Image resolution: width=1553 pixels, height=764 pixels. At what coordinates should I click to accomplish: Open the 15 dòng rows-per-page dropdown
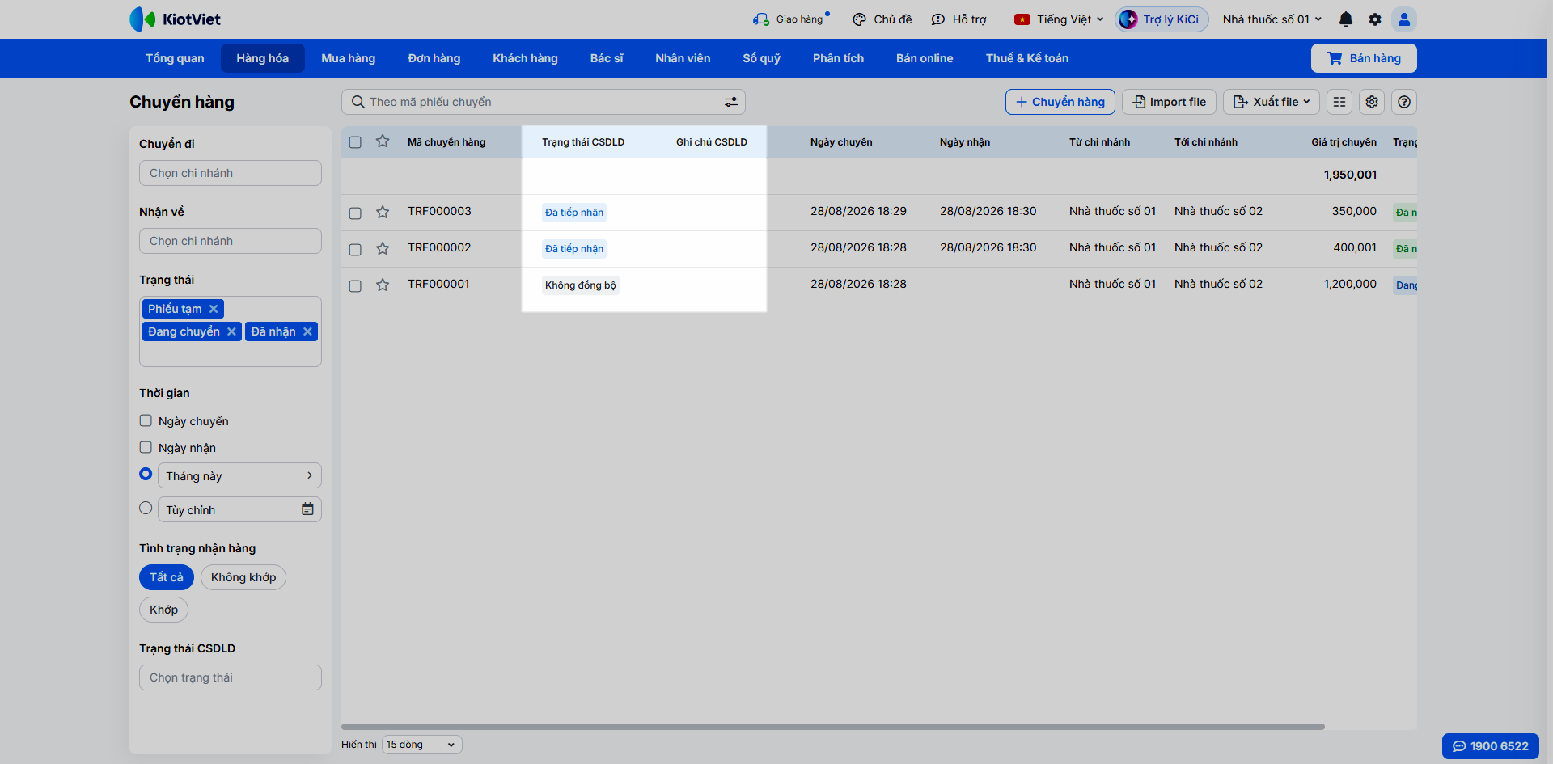click(421, 745)
